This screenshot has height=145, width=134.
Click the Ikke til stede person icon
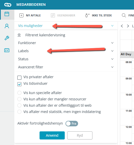point(87,15)
